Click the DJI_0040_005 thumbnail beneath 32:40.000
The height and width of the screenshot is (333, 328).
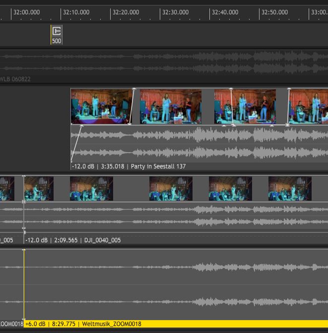click(230, 188)
